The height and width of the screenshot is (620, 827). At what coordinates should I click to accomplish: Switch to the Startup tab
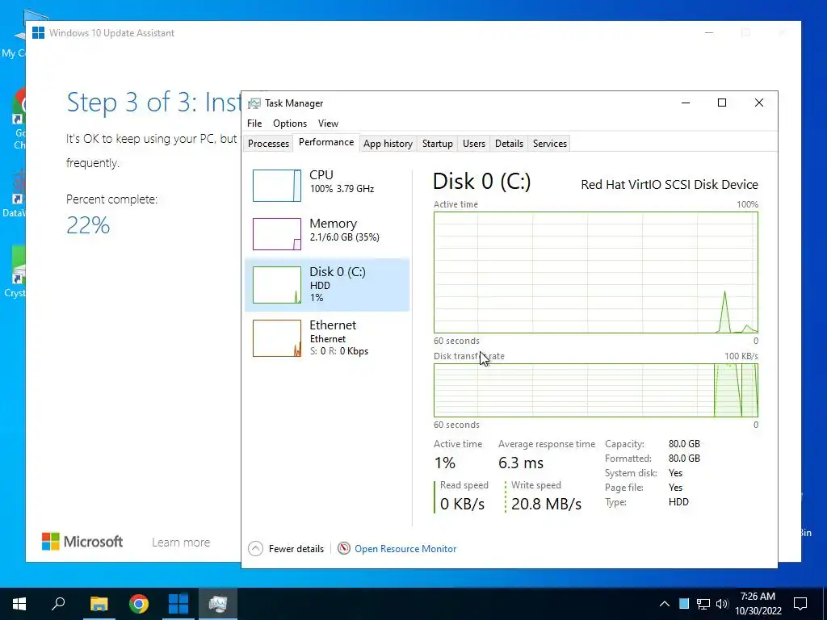[x=437, y=144]
